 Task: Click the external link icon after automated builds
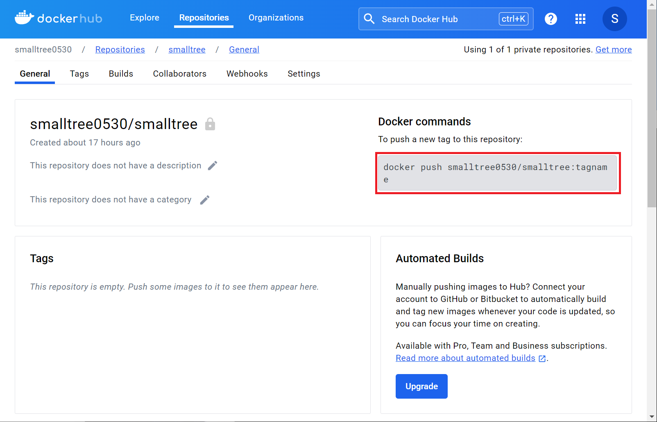click(x=542, y=358)
